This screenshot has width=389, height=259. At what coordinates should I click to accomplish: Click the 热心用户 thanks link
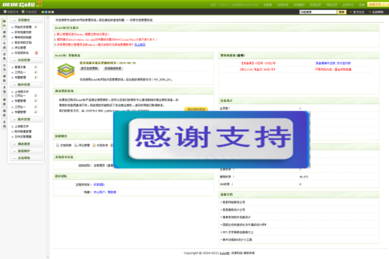coord(99,192)
